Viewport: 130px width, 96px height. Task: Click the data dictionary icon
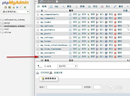(51, 73)
